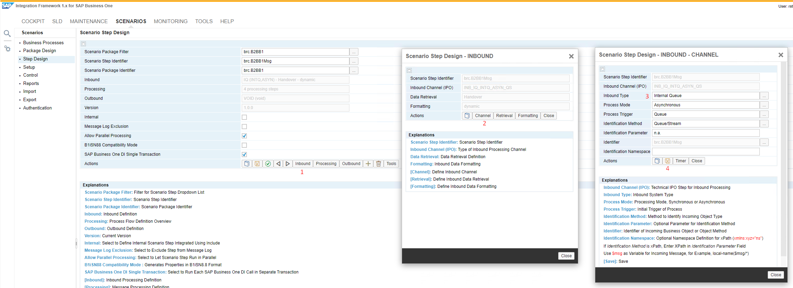Click the Scenario Package Filter input field

295,52
